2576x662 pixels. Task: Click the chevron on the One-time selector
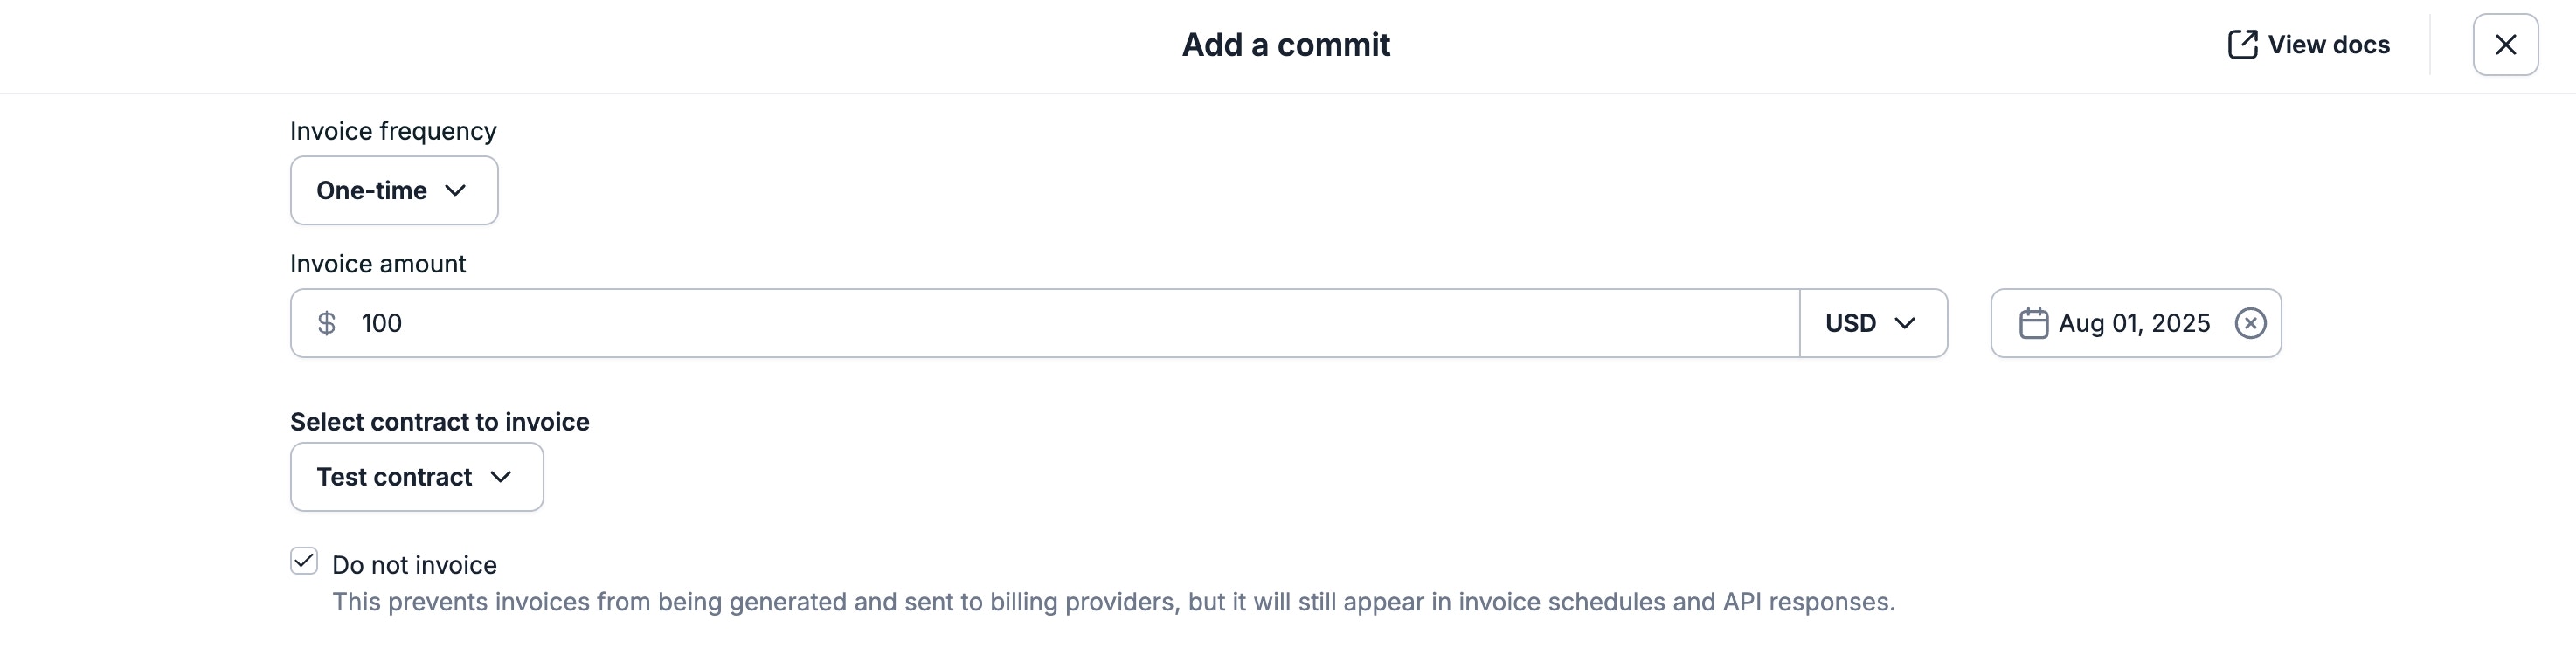click(458, 190)
